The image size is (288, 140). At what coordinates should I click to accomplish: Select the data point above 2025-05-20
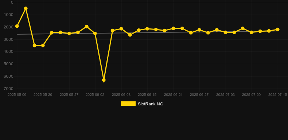[x=43, y=45]
